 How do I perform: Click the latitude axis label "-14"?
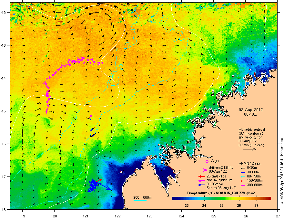coord(3,78)
